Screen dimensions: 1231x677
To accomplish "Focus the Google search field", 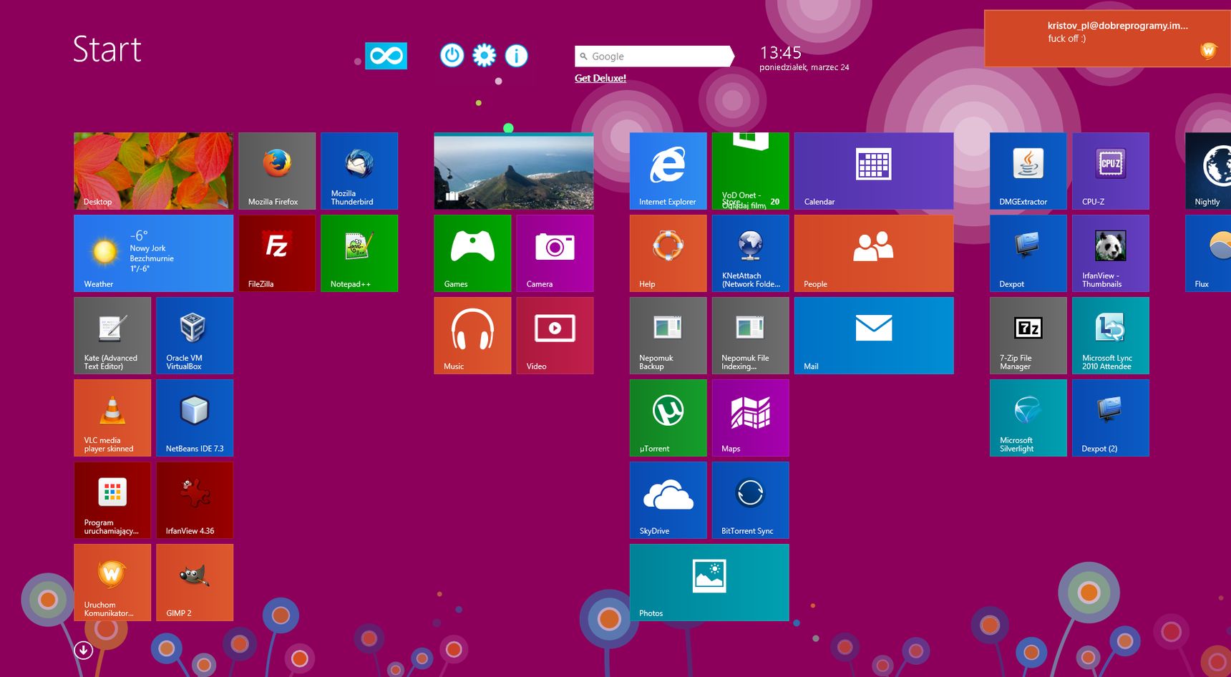I will tap(654, 56).
